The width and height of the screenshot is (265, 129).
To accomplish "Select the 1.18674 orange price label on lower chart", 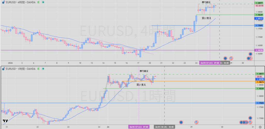I will (x=259, y=81).
